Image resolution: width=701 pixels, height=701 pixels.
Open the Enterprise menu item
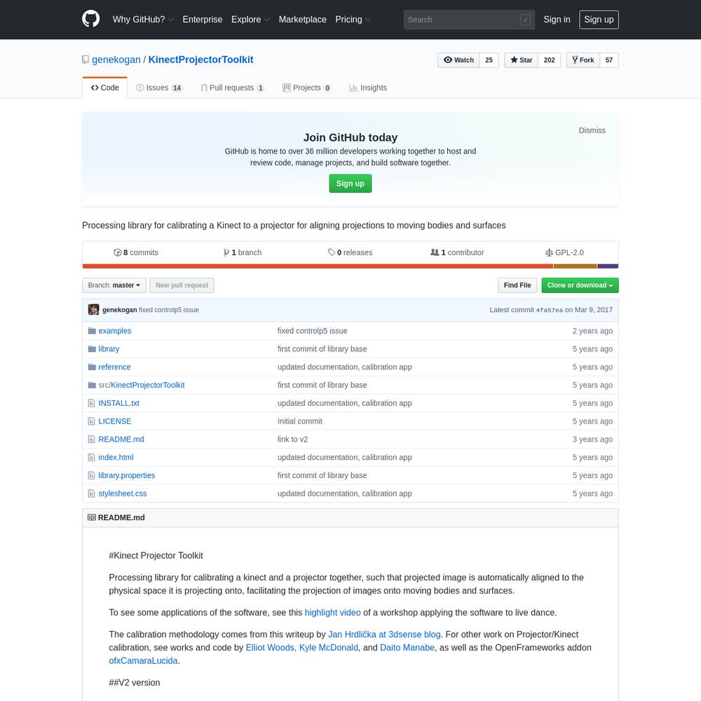[203, 19]
